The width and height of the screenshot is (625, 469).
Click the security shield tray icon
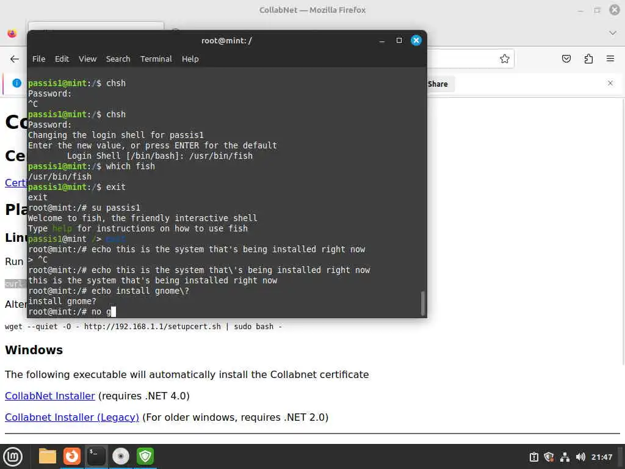549,457
